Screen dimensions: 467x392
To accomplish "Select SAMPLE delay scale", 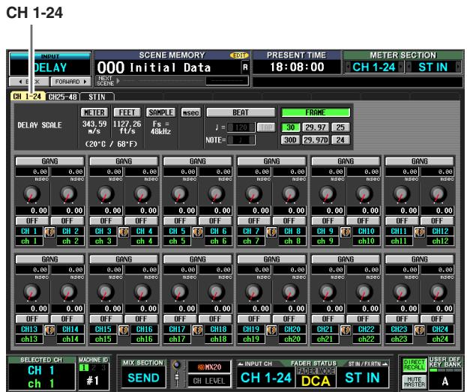I will [x=161, y=112].
